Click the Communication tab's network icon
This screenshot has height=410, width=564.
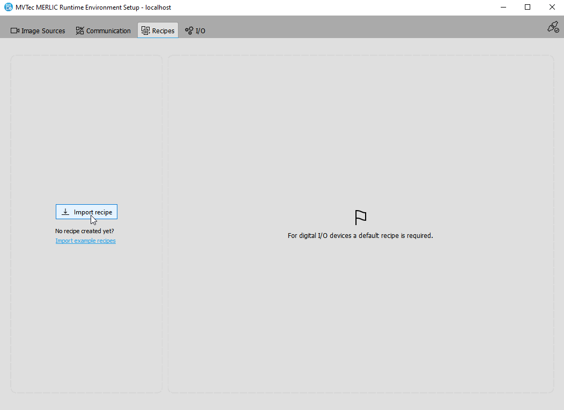point(80,31)
